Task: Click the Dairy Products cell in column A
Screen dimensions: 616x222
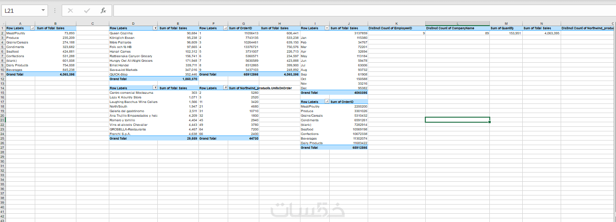Action: (x=20, y=65)
